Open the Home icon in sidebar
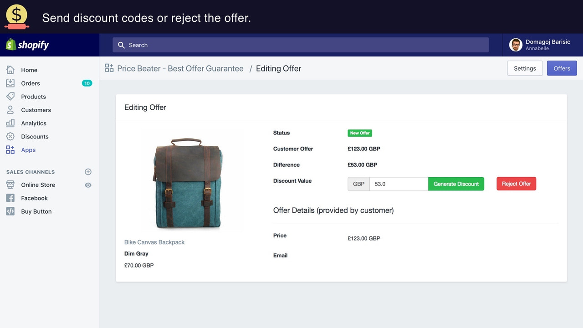Screen dimensions: 583x328 pos(10,70)
